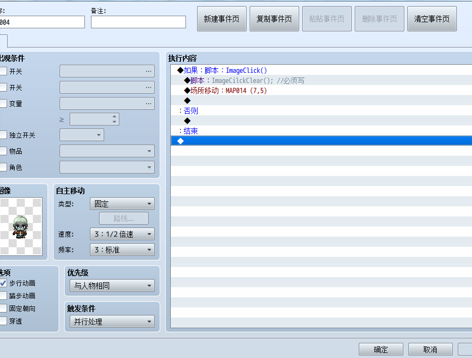Select the :否则 line

(321, 111)
